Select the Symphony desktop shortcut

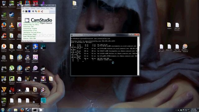[x=27, y=91]
